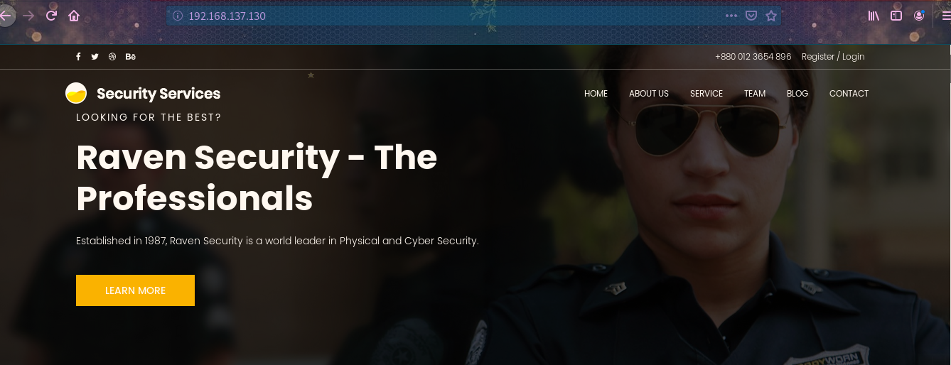The width and height of the screenshot is (951, 365).
Task: Select the ABOUT US menu item
Action: tap(649, 94)
